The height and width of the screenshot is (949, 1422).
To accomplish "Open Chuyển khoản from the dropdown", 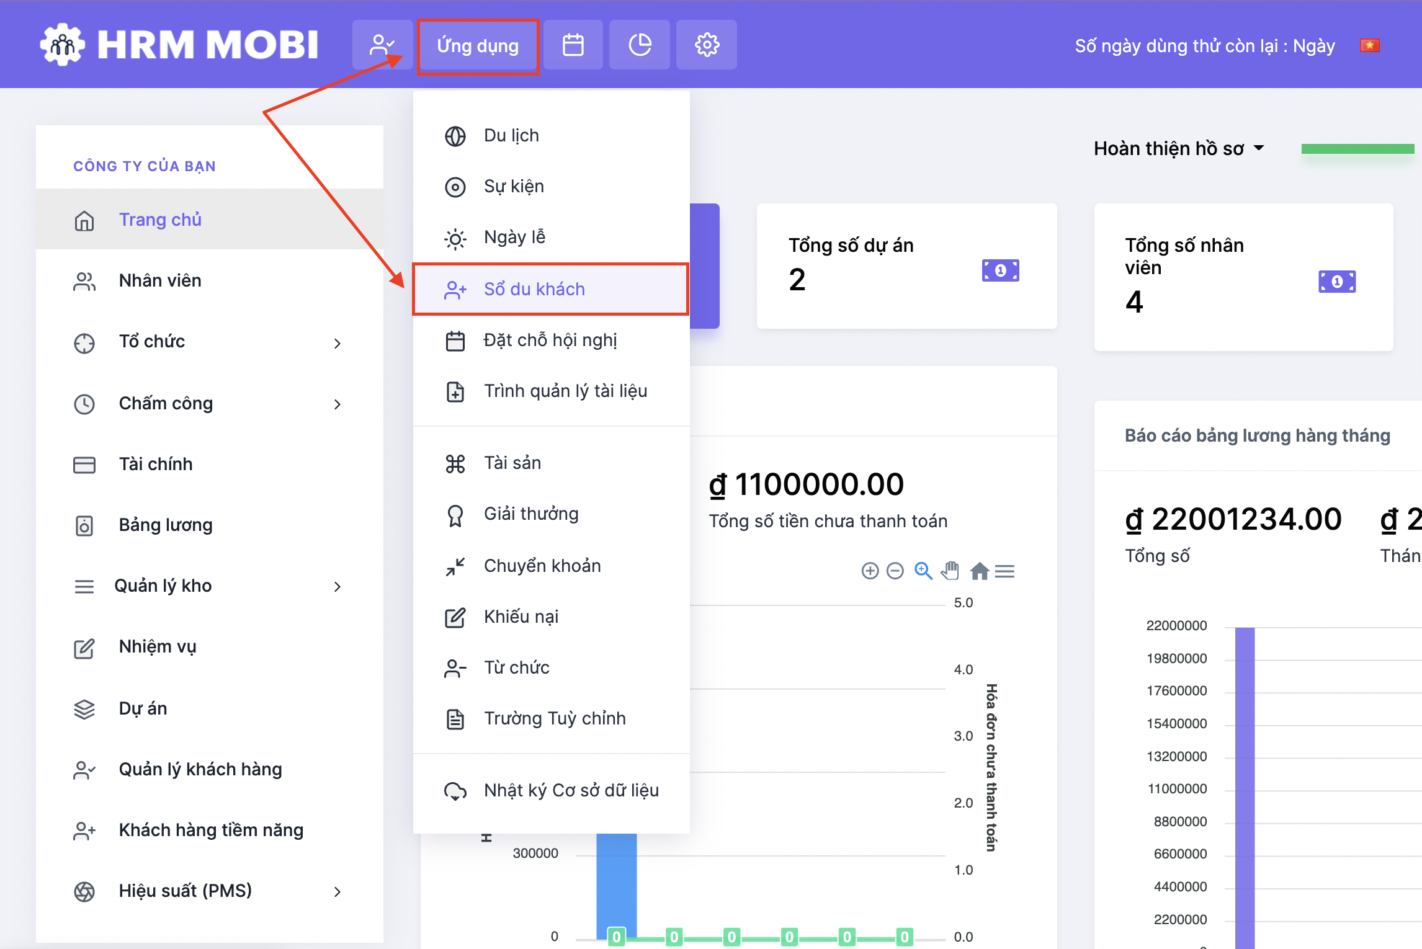I will coord(551,566).
